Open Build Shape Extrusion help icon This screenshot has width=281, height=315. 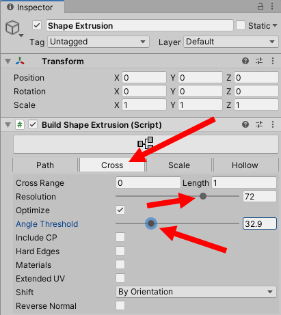tap(245, 124)
